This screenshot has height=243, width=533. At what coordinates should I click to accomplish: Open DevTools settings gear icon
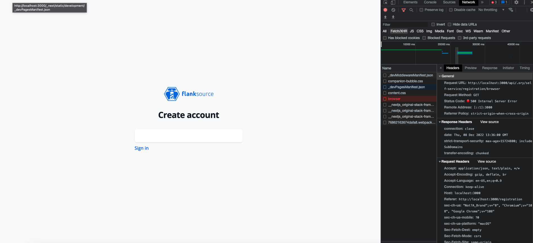tap(516, 2)
